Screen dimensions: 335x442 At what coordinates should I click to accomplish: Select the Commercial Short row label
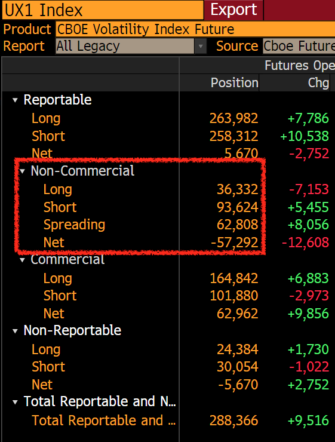[x=60, y=296]
